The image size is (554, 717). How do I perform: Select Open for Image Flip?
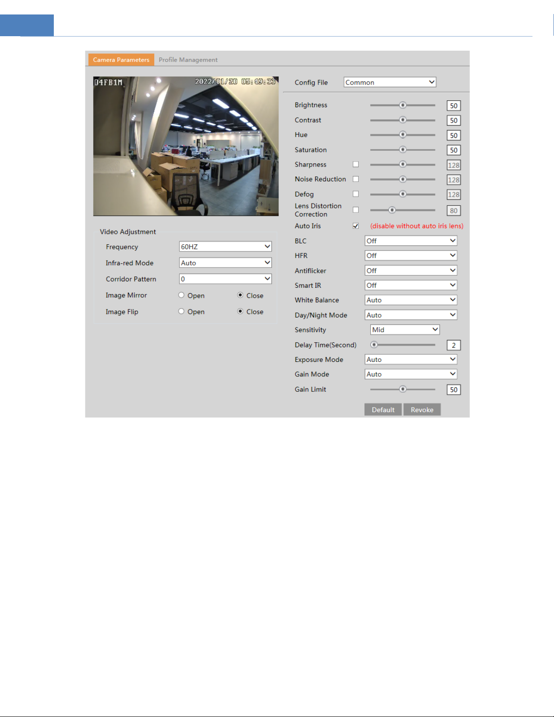pos(181,312)
